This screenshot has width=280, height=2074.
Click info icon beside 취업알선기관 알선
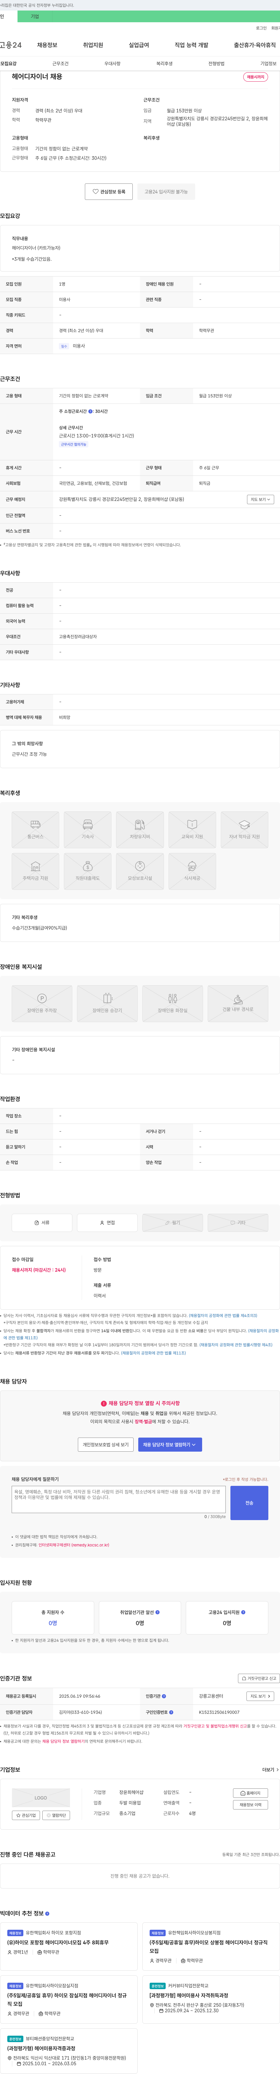(x=157, y=1612)
